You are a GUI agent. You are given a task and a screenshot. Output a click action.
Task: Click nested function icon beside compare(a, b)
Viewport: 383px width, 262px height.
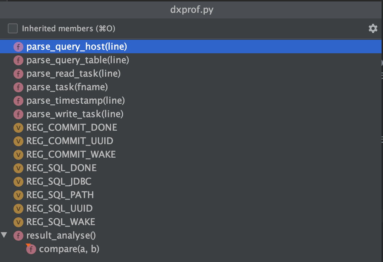point(31,249)
